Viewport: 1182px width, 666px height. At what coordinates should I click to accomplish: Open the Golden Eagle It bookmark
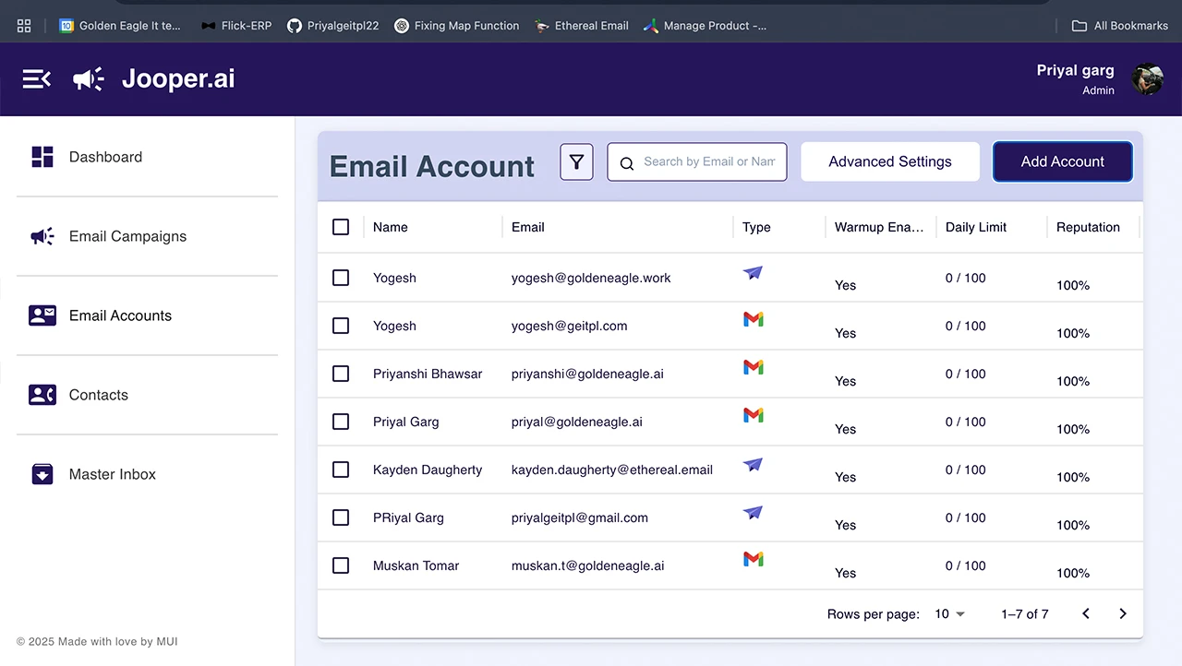(120, 26)
